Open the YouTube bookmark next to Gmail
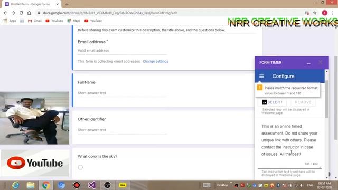Viewport: 338px width, 190px height. click(54, 21)
